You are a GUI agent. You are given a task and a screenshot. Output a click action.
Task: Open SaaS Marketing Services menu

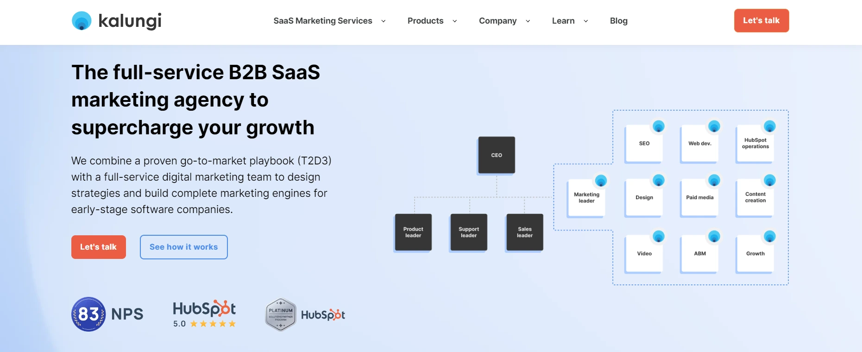323,21
